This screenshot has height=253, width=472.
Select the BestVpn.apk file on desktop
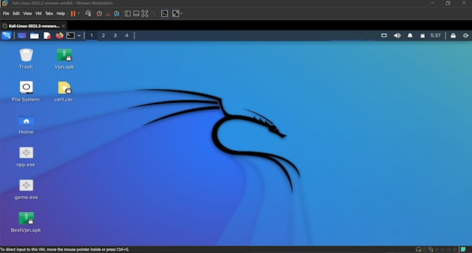(x=26, y=222)
